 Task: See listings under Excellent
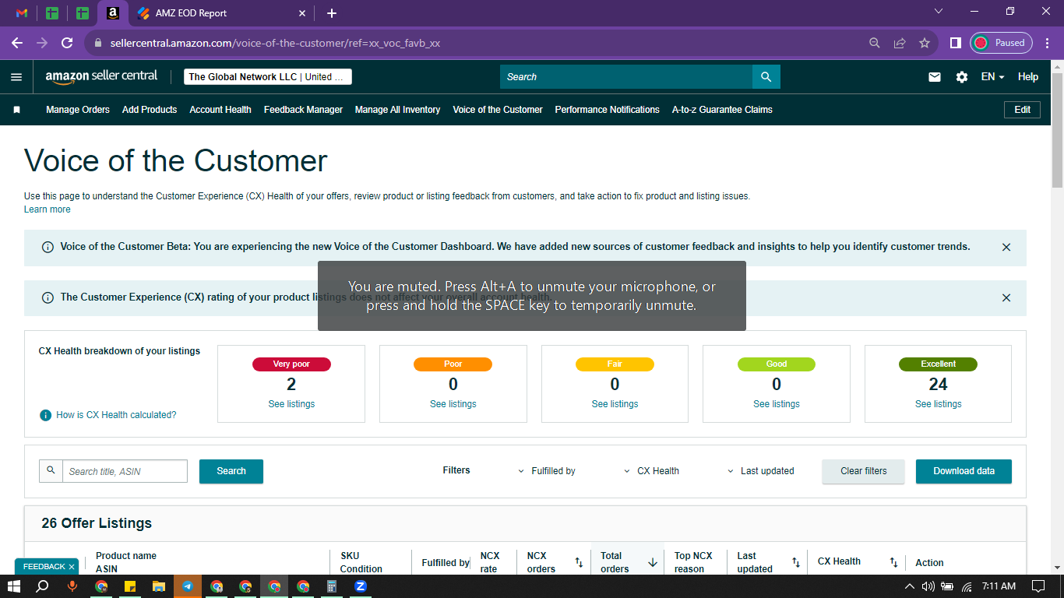(939, 404)
